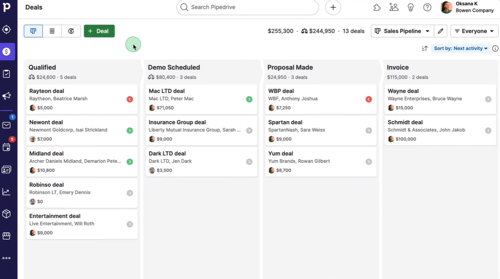Open the Calendar activities item in the sidebar
Image resolution: width=500 pixels, height=279 pixels.
pos(6,147)
